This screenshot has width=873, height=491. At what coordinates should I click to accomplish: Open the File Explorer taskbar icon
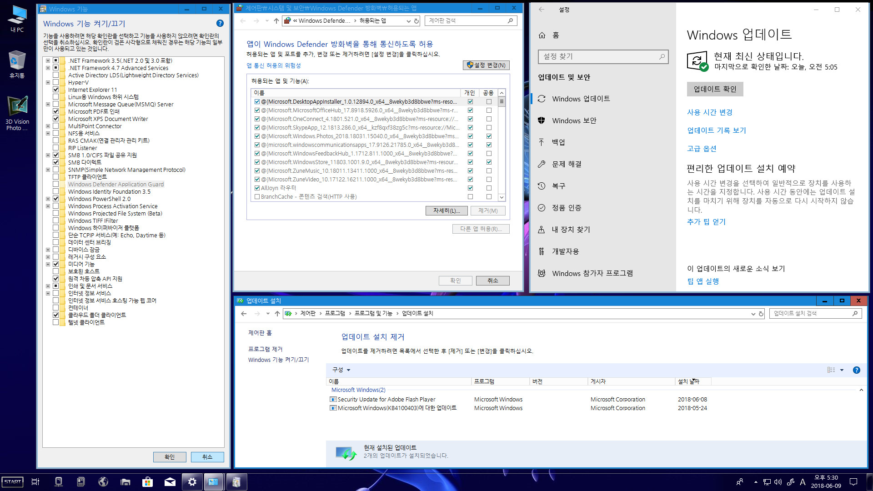pos(125,482)
